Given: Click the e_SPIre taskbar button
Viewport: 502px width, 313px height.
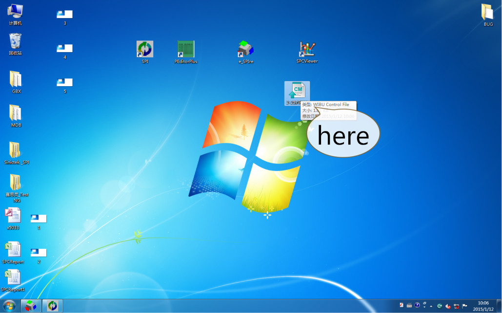Looking at the screenshot, I should tap(31, 306).
